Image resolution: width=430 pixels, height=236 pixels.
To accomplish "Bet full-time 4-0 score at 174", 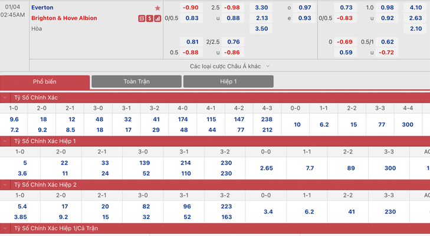I will 183,119.
